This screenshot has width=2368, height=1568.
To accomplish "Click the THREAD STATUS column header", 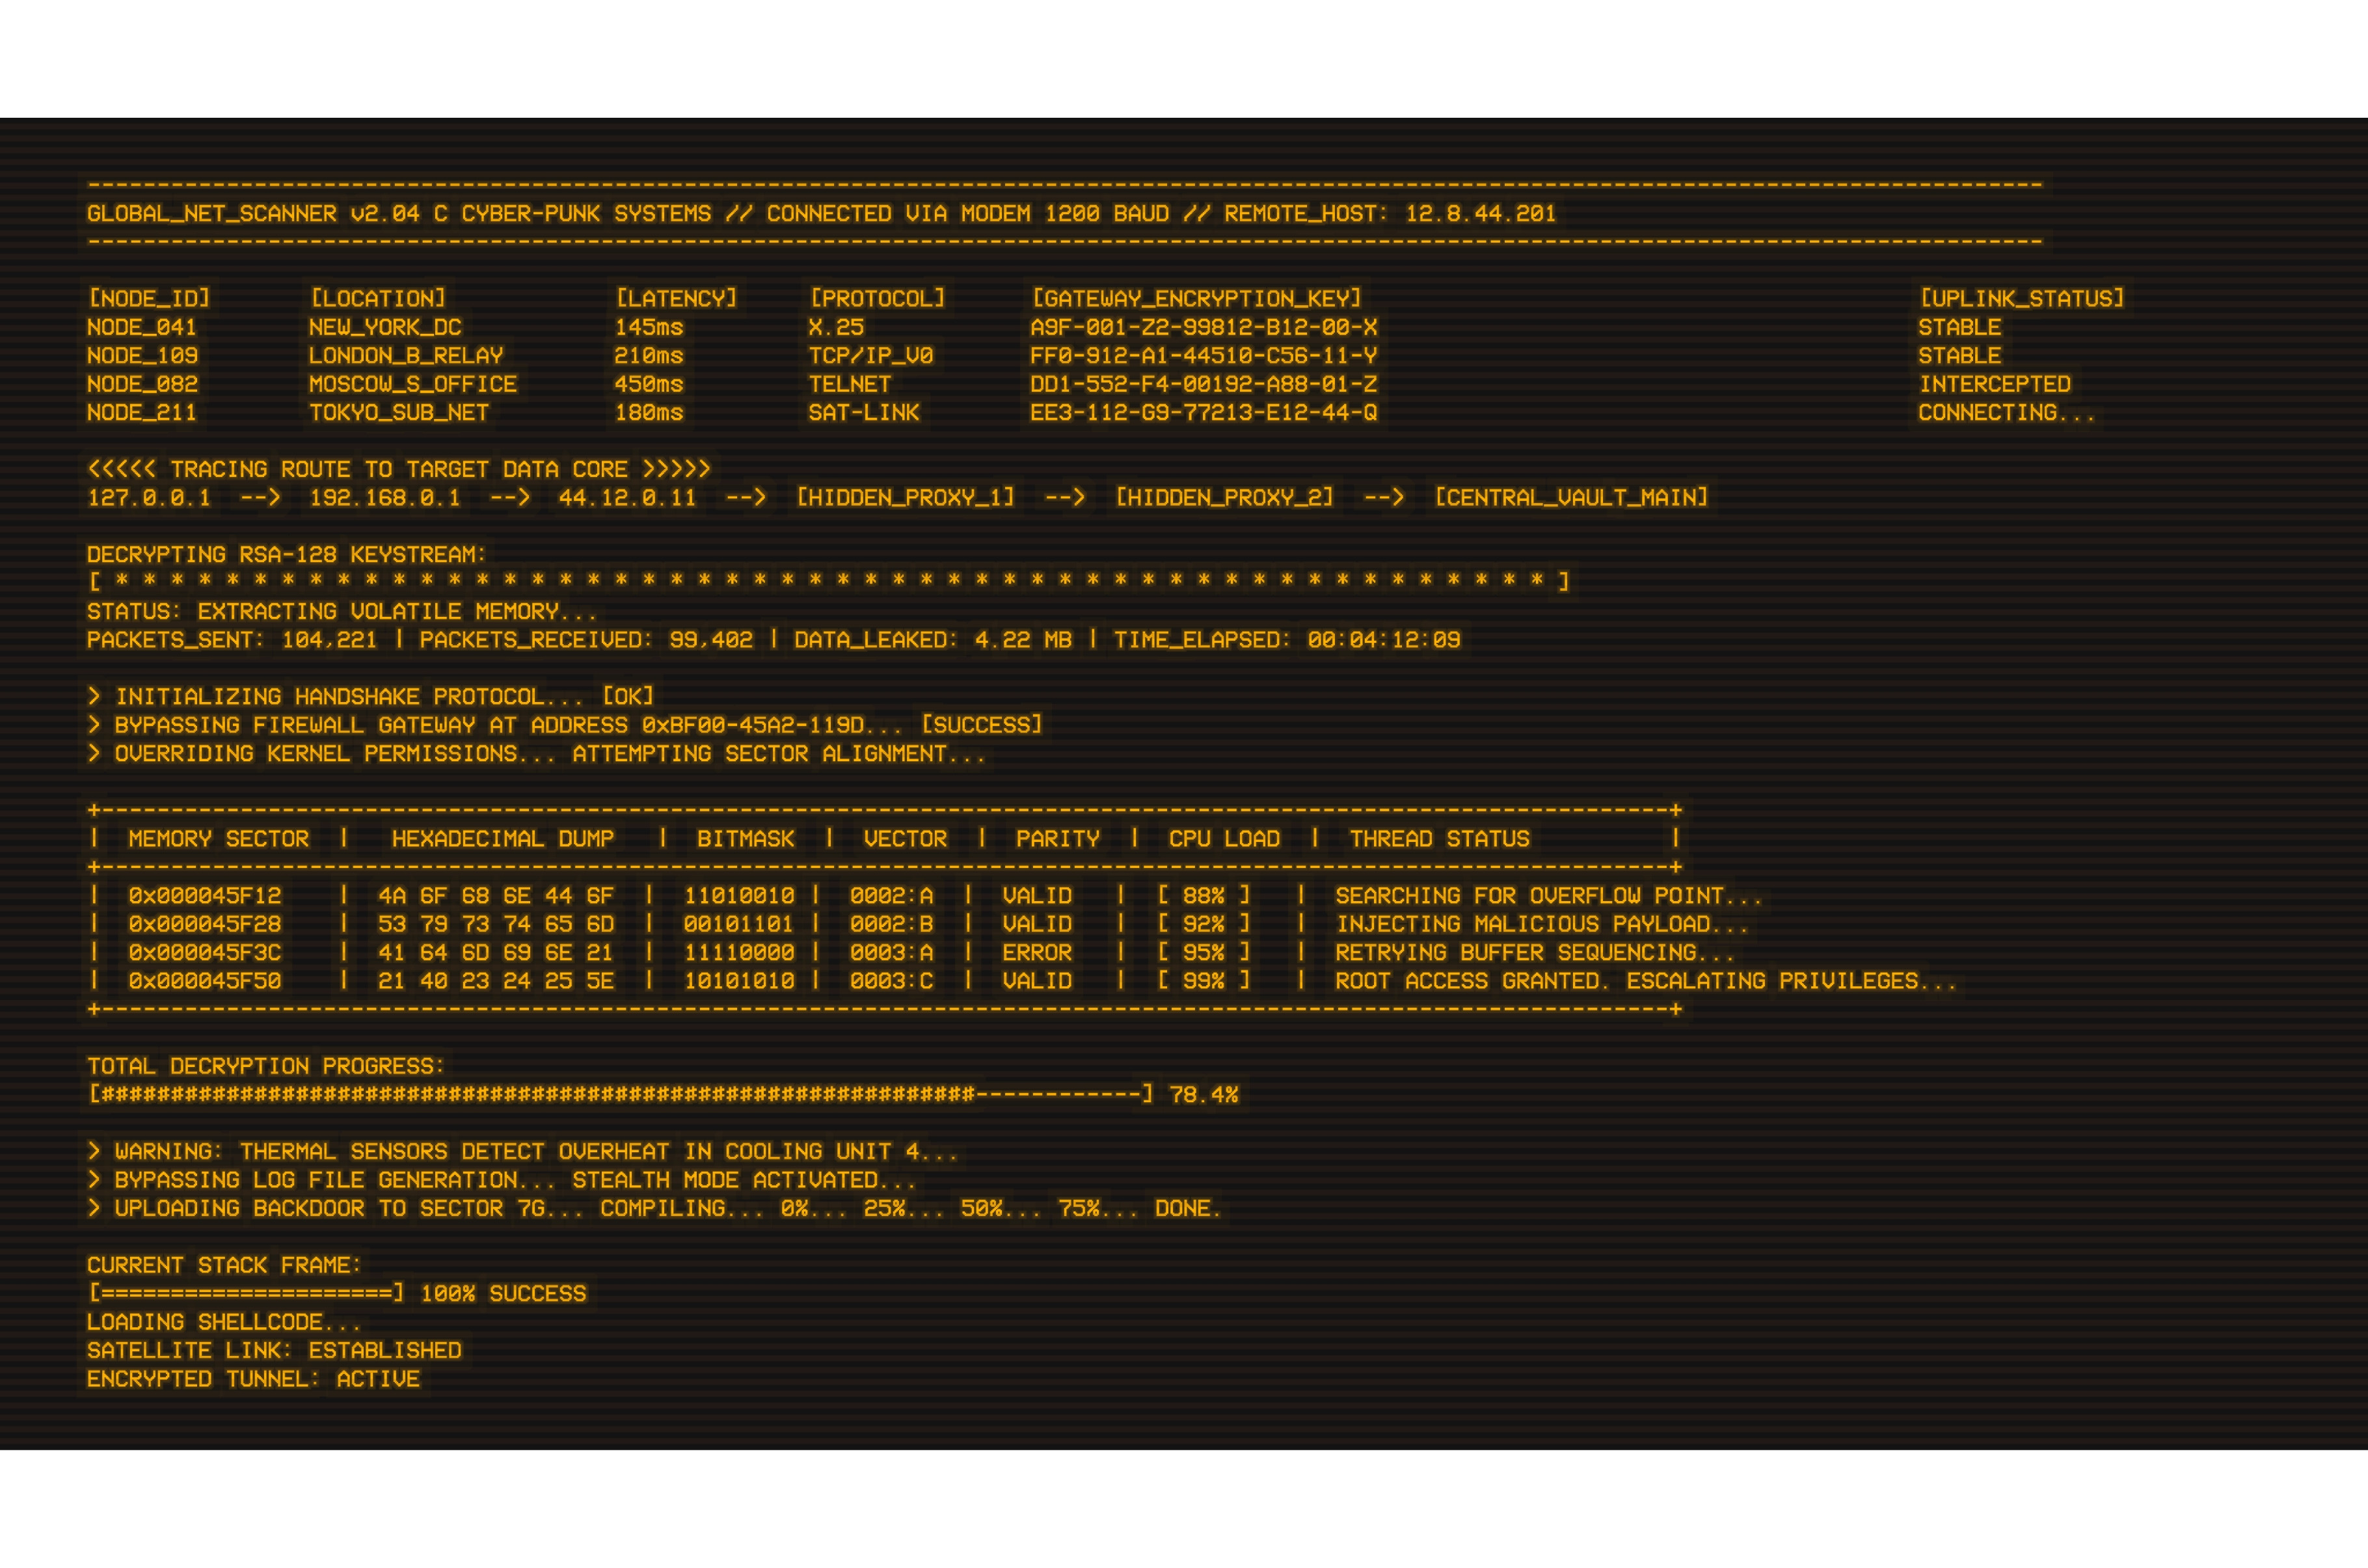I will (x=1440, y=838).
